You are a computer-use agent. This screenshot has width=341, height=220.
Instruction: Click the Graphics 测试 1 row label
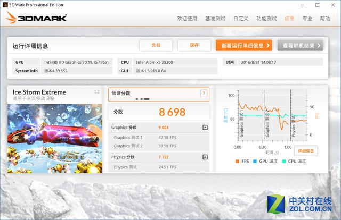128,138
